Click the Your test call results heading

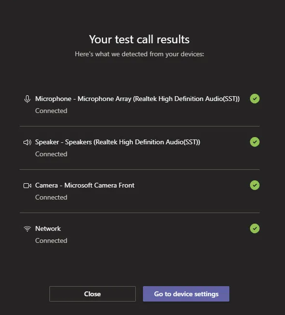coord(139,39)
